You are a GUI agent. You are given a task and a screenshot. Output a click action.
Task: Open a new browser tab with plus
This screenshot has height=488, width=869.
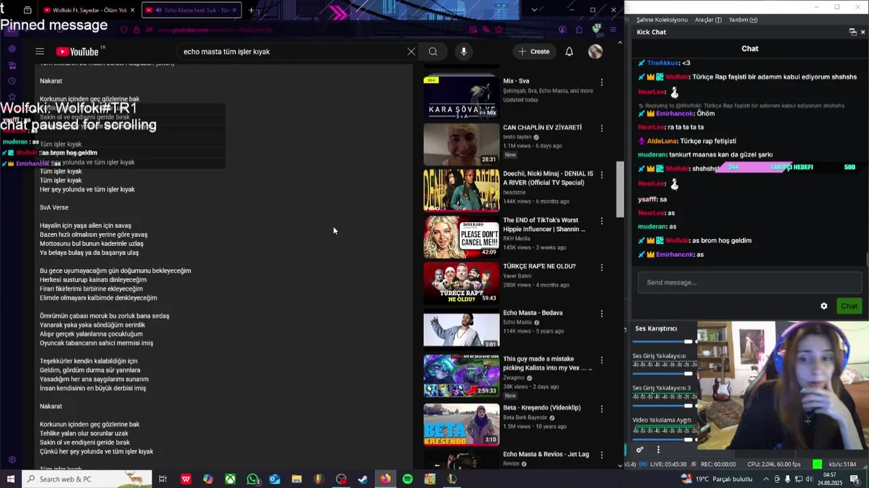pyautogui.click(x=251, y=10)
